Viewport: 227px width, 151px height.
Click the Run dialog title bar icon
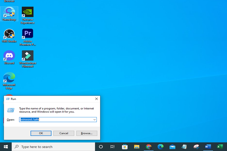click(8, 99)
